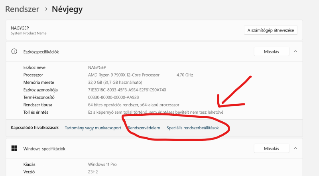
Task: Click the breadcrumb chevron after Rendszer
Action: click(x=46, y=9)
